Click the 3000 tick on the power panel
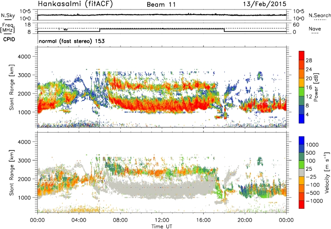Image resolution: width=331 pixels, height=229 pixels. coord(24,75)
